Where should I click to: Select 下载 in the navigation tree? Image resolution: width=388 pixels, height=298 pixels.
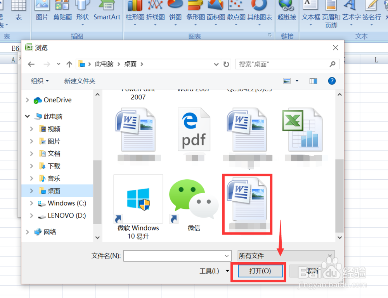54,166
